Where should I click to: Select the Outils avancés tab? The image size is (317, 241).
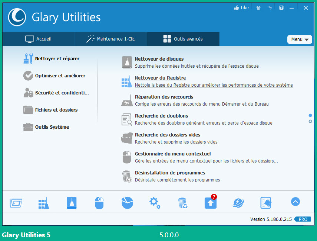[x=183, y=39]
